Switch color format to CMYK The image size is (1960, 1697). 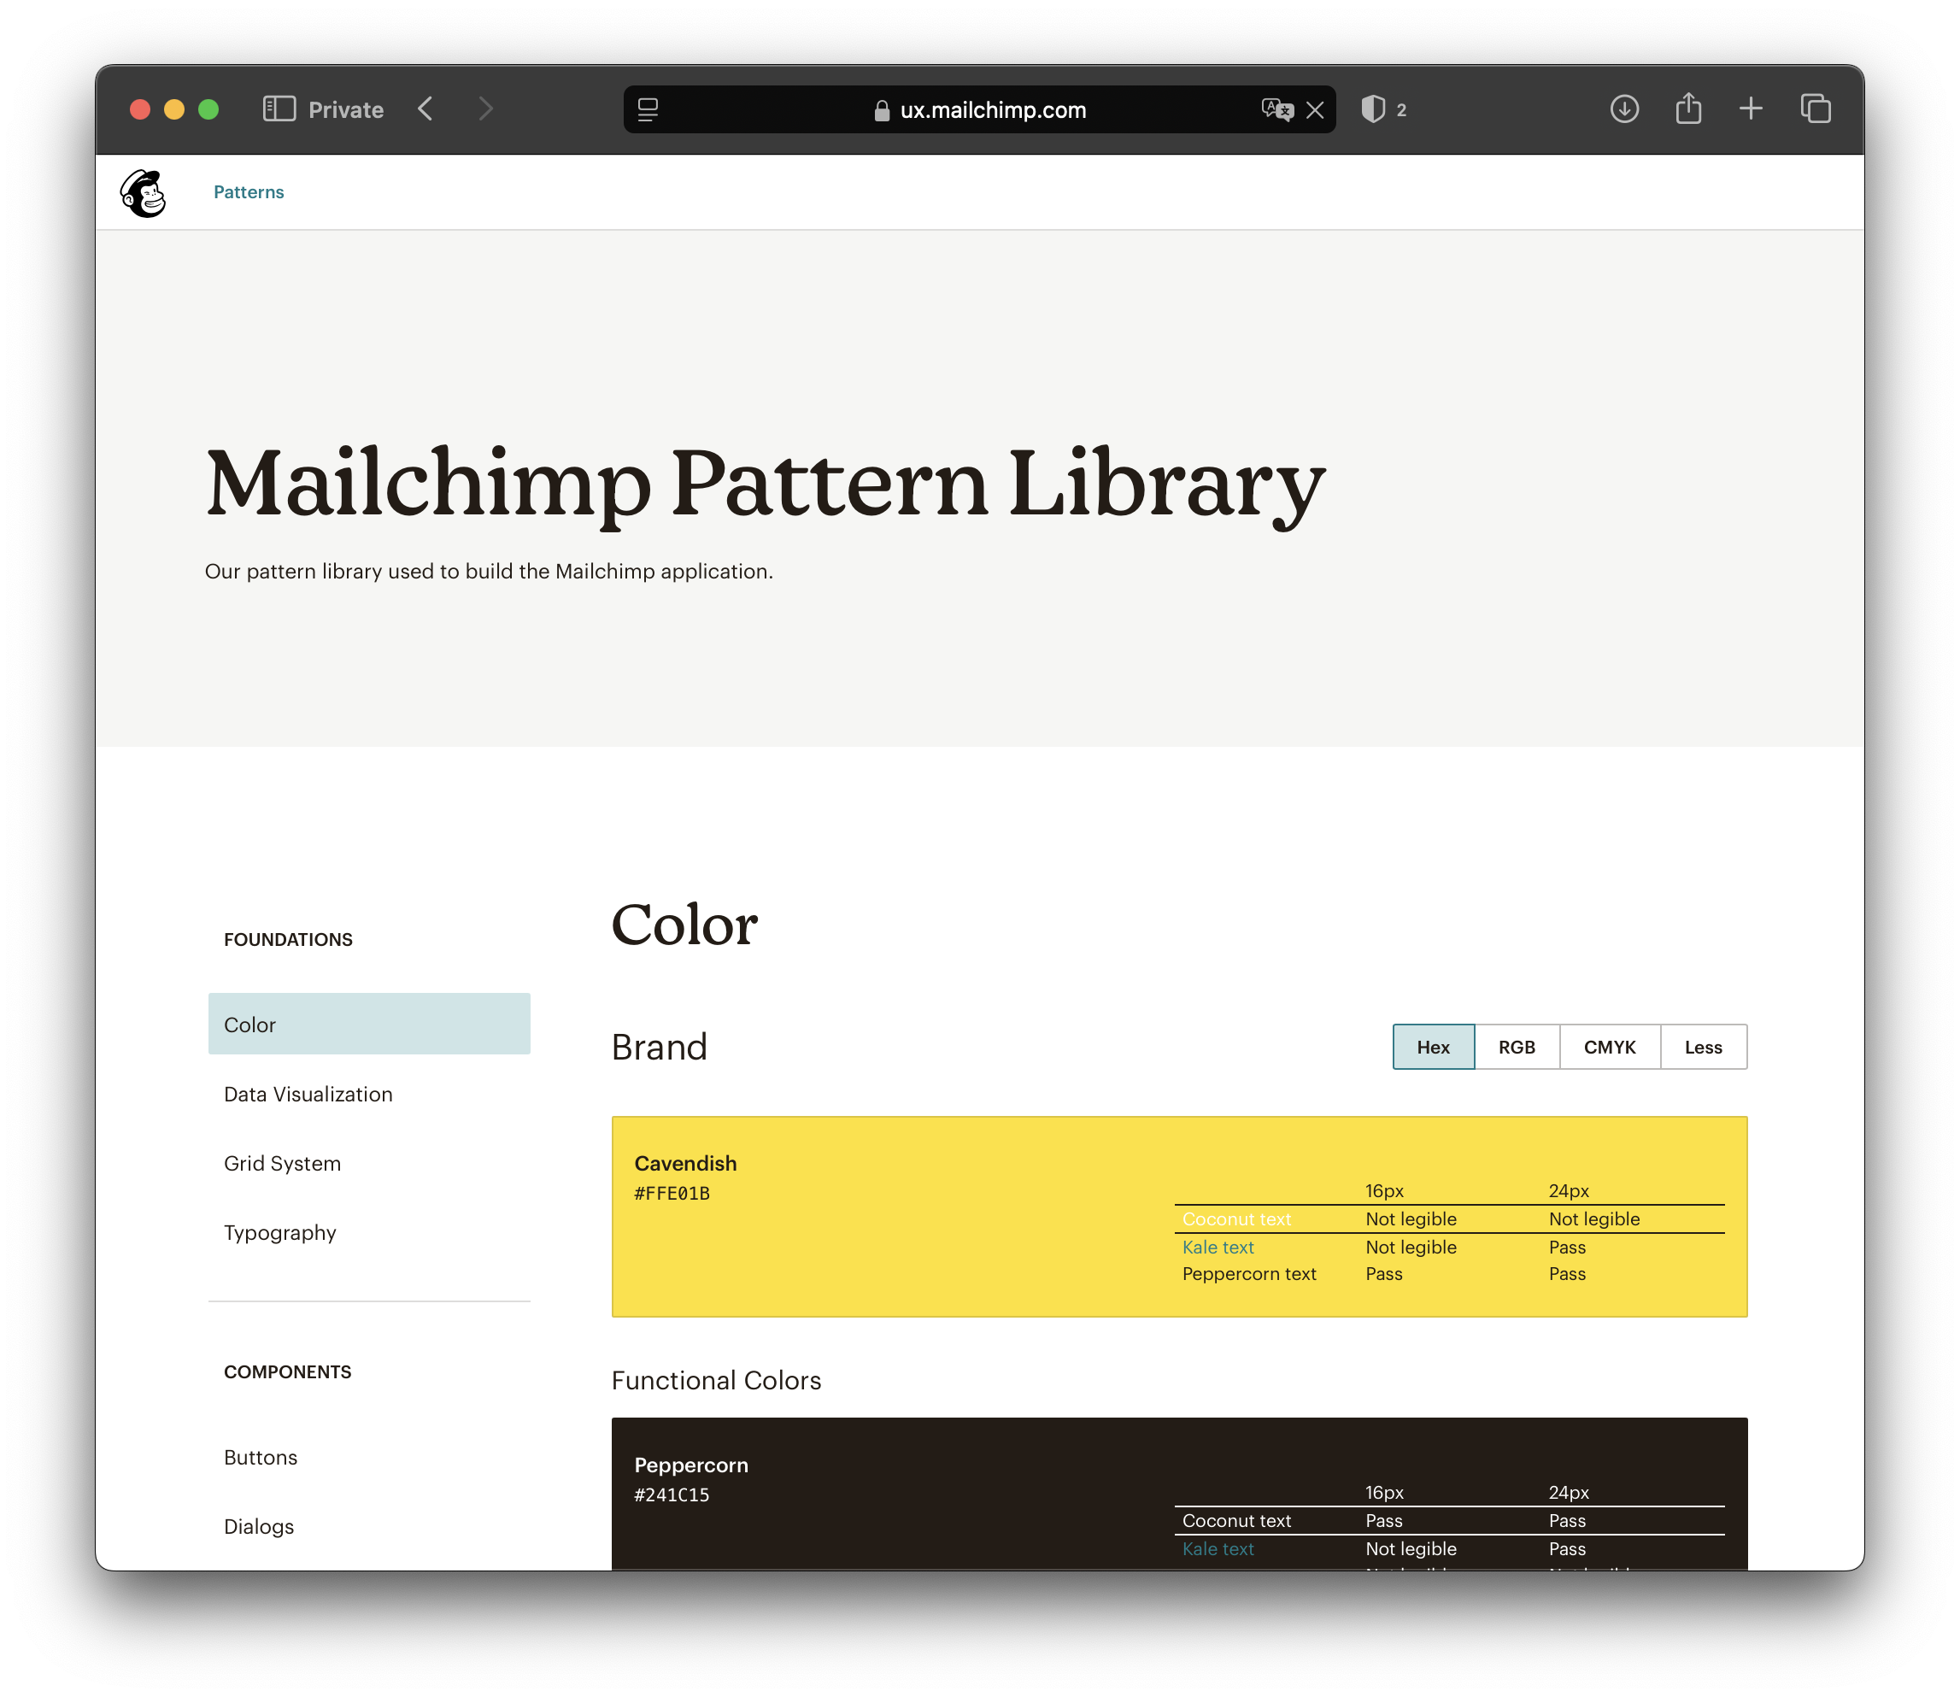(1609, 1047)
